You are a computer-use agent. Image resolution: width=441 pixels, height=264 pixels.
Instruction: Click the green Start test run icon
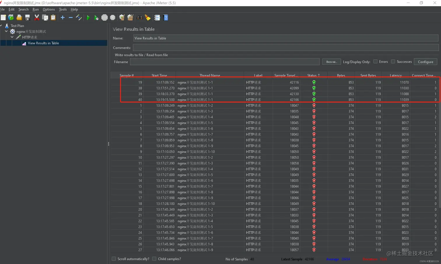pos(88,18)
